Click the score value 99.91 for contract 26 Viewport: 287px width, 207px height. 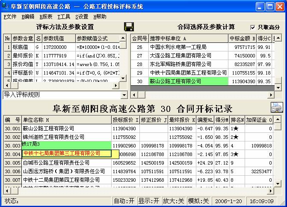264,47
